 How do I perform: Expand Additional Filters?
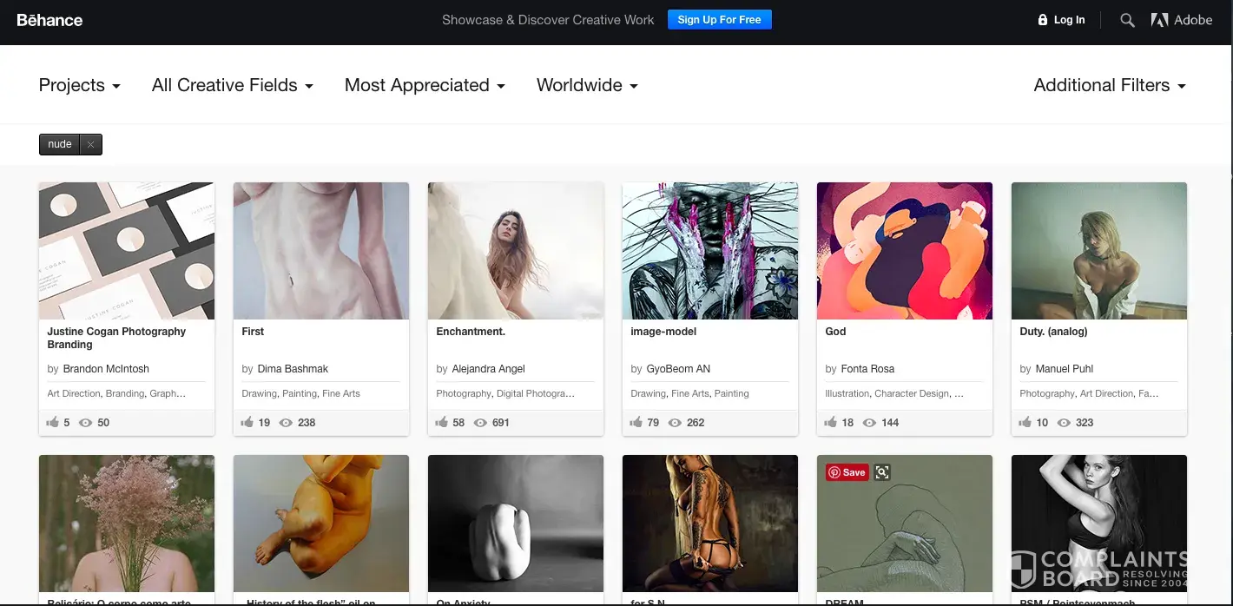pos(1109,85)
